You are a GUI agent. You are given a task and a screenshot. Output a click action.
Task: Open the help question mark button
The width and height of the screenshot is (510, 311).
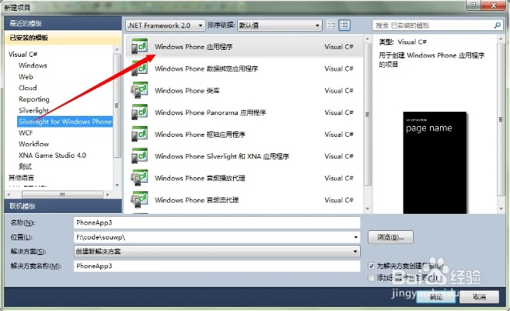click(473, 5)
